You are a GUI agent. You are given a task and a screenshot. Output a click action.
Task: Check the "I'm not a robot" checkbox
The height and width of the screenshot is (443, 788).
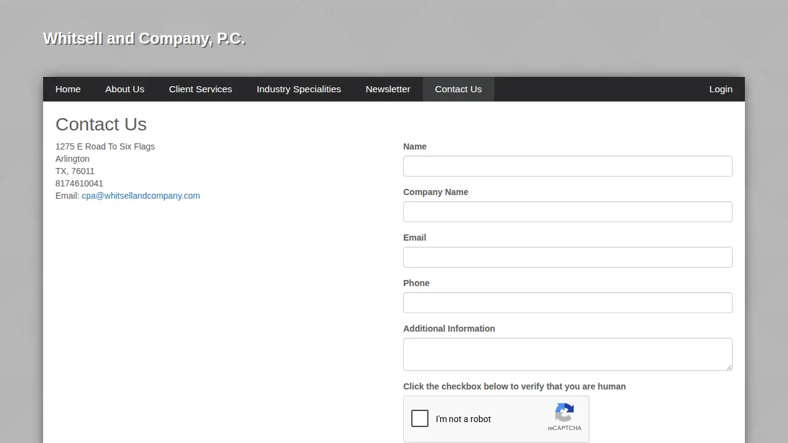420,418
